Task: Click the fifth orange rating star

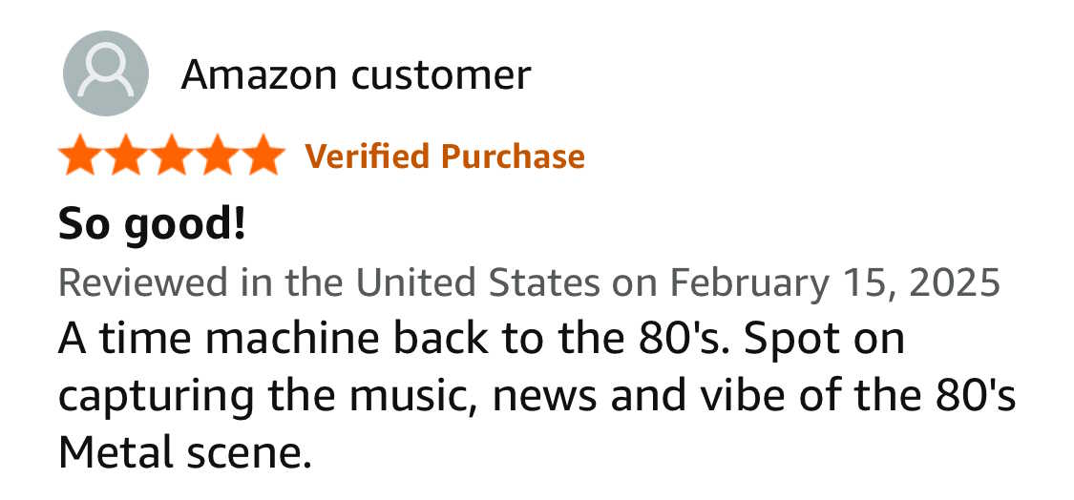Action: coord(263,155)
